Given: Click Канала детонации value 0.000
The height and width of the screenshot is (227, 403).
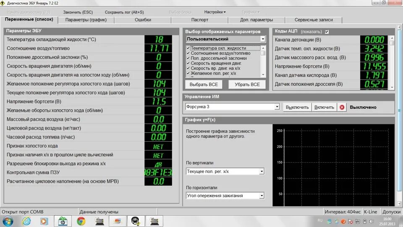Looking at the screenshot, I should (x=374, y=40).
